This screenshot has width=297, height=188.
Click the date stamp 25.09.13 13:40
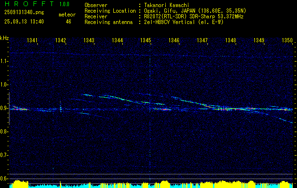(24, 22)
